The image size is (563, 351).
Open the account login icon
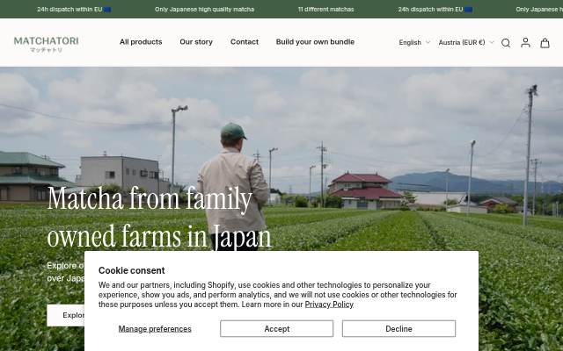click(x=525, y=43)
